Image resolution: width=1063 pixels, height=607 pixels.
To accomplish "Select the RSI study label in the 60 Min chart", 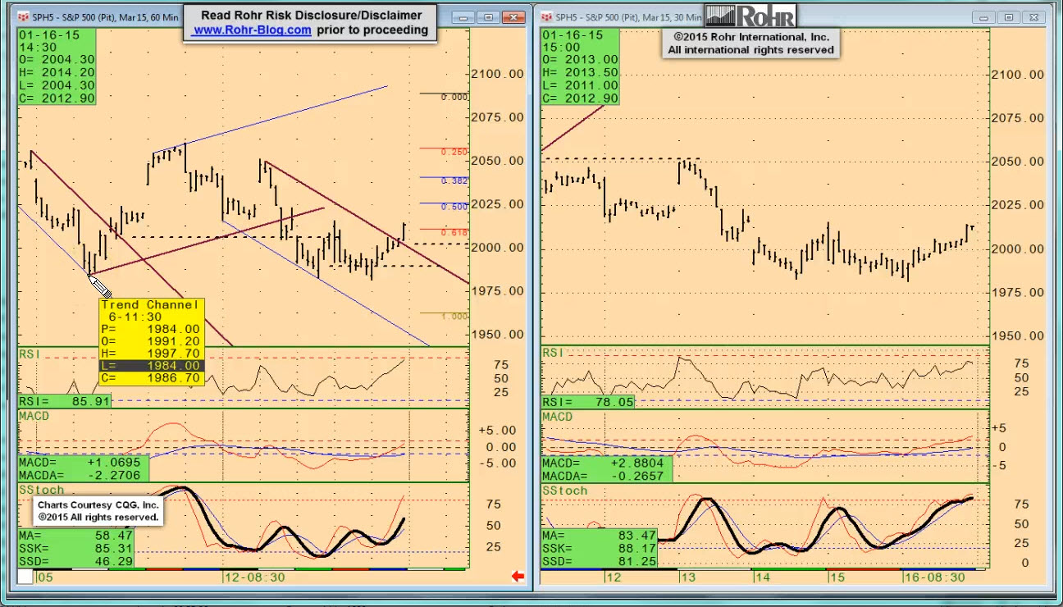I will click(29, 353).
